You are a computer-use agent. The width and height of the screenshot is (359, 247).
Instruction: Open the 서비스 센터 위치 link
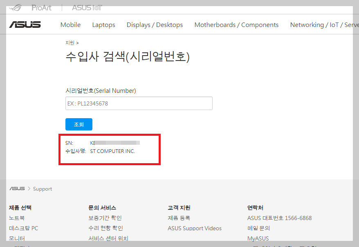(x=108, y=238)
